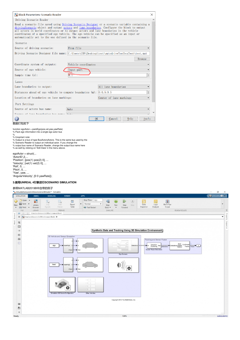Viewport: 240px width, 340px height.
Task: Click the Stop simulation button
Action: tap(132, 203)
